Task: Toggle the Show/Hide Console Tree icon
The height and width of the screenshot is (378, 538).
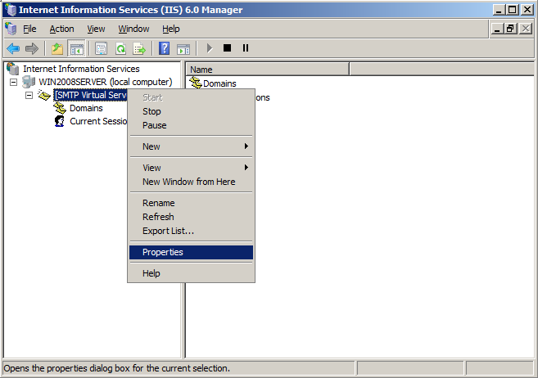Action: click(76, 48)
